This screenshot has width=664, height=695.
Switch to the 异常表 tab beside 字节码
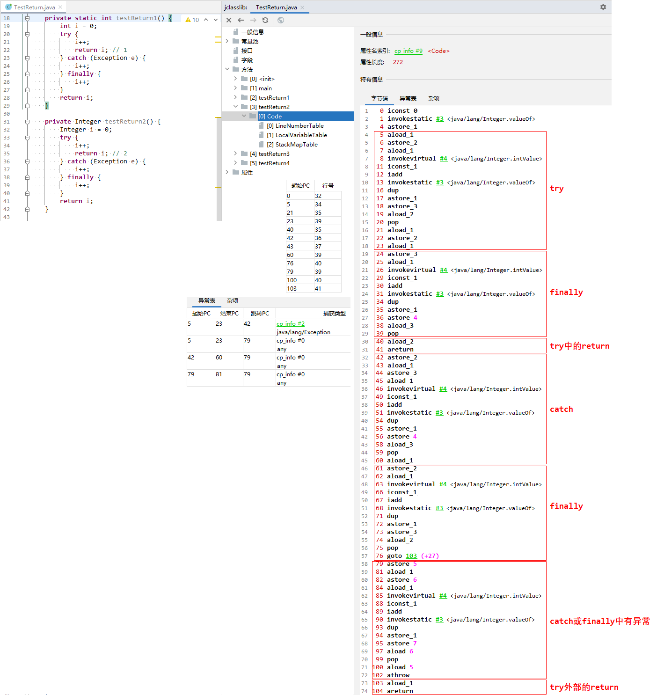tap(408, 98)
